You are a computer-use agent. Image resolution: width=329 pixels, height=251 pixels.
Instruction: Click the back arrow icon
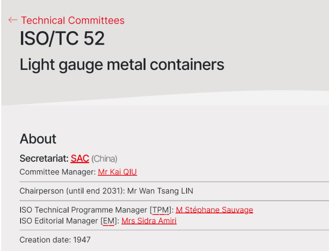[x=13, y=20]
